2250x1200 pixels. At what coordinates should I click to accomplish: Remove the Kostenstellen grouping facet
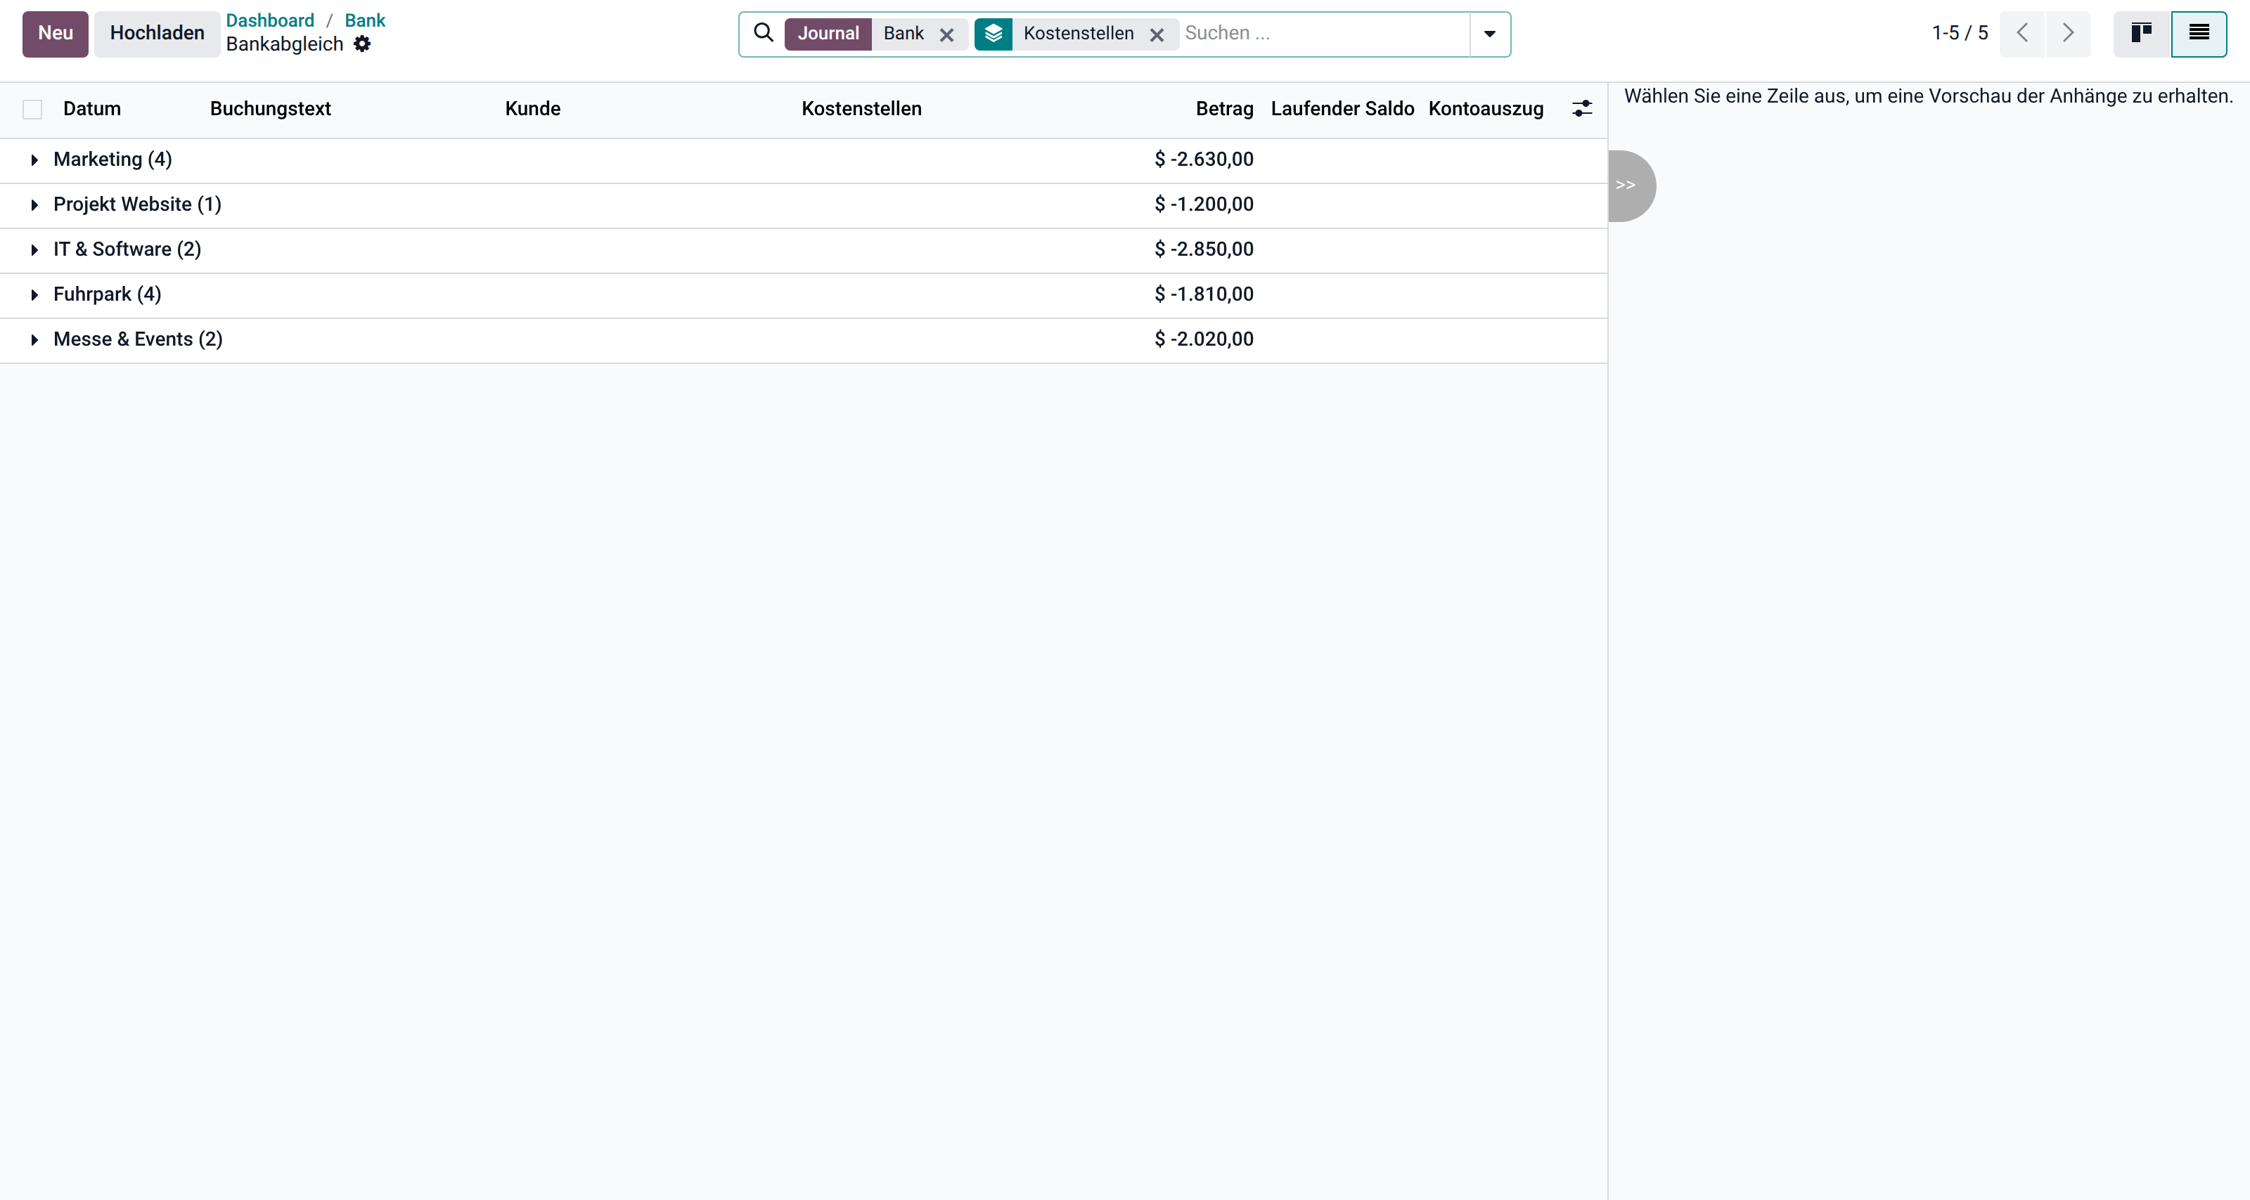pos(1157,34)
